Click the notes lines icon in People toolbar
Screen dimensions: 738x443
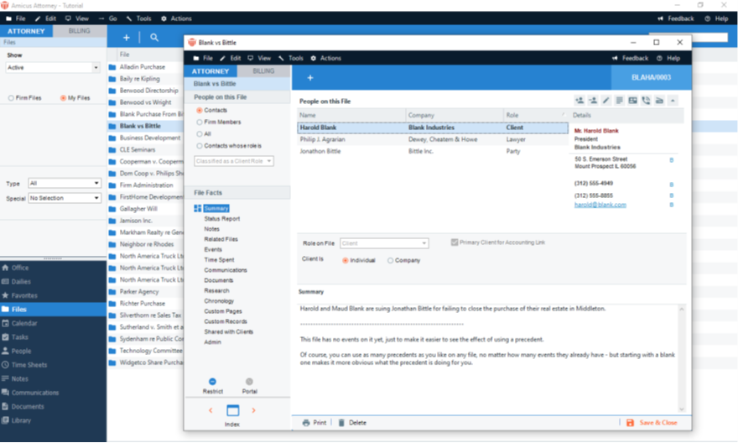[x=620, y=101]
